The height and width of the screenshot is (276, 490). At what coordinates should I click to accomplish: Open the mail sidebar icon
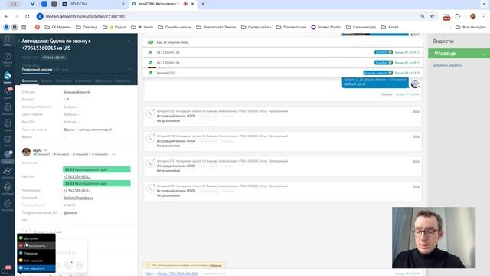(x=7, y=140)
